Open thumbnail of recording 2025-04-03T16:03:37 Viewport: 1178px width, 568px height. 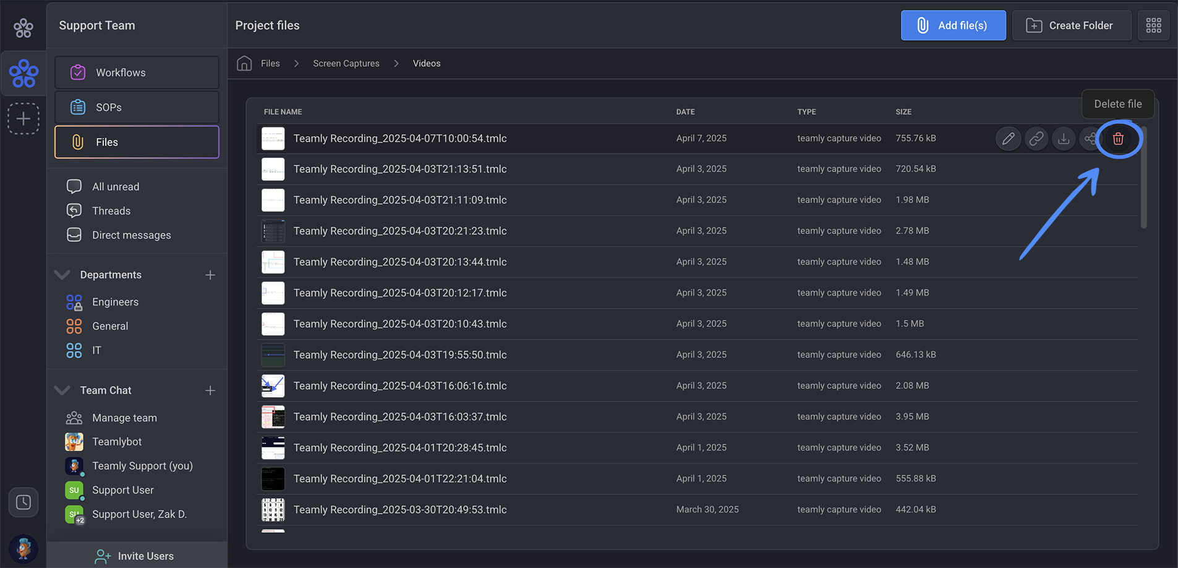273,417
